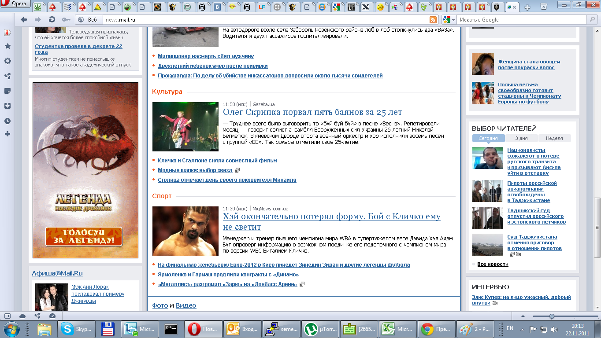Adjust the page zoom slider
This screenshot has width=601, height=338.
click(552, 316)
